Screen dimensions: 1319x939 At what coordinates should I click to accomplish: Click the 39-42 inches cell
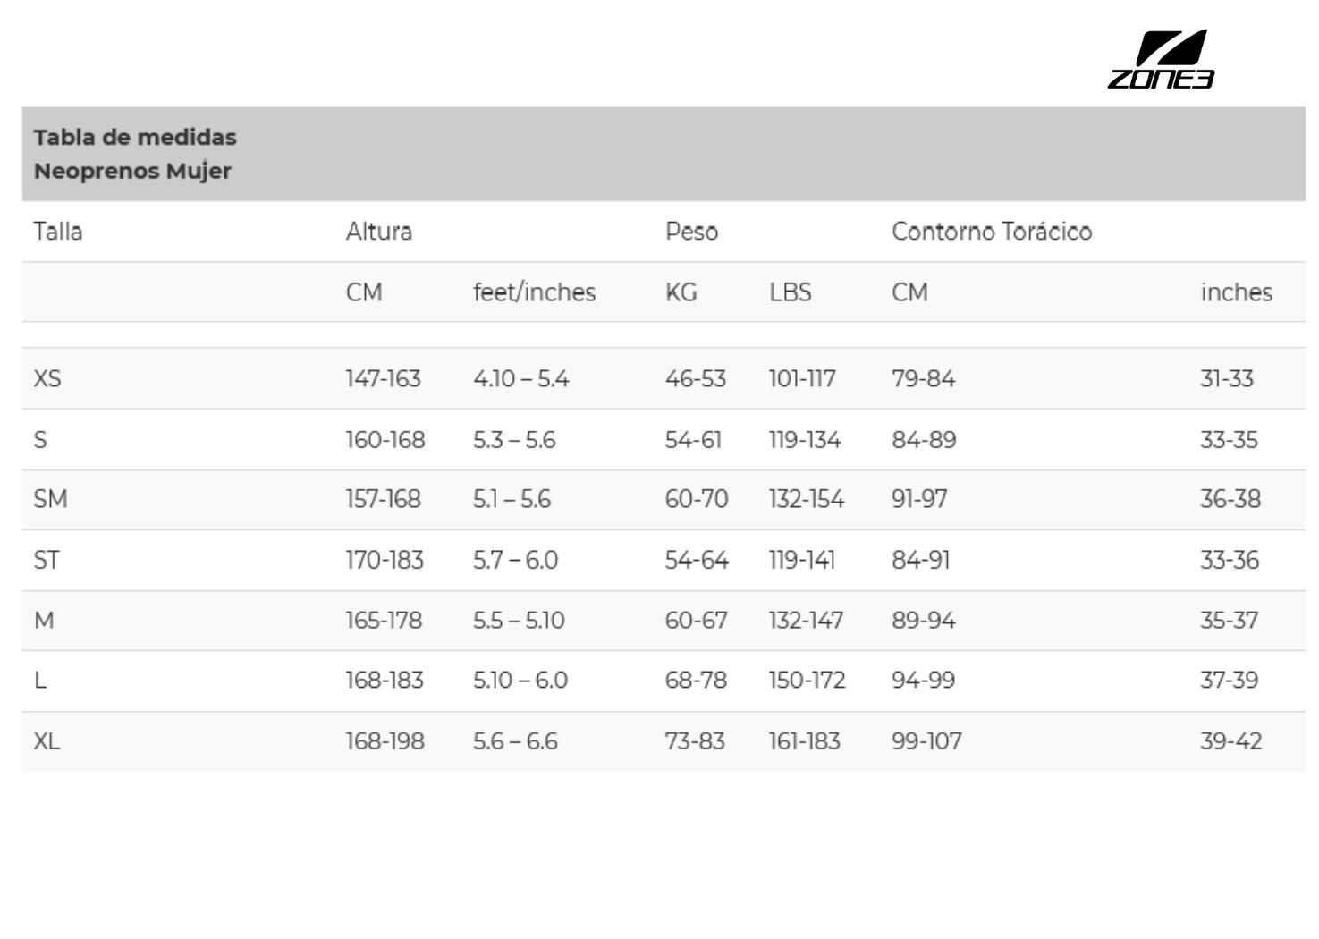point(1230,741)
